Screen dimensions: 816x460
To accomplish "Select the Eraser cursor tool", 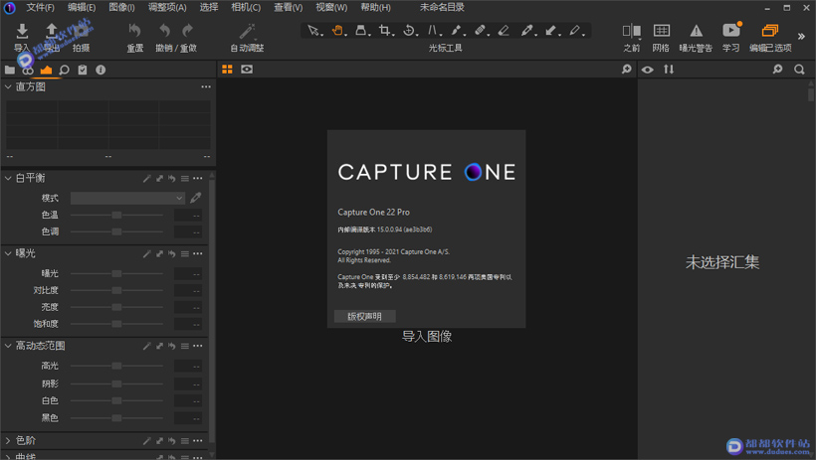I will [x=504, y=31].
